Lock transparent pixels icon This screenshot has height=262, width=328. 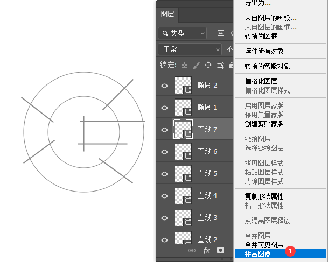tap(184, 65)
